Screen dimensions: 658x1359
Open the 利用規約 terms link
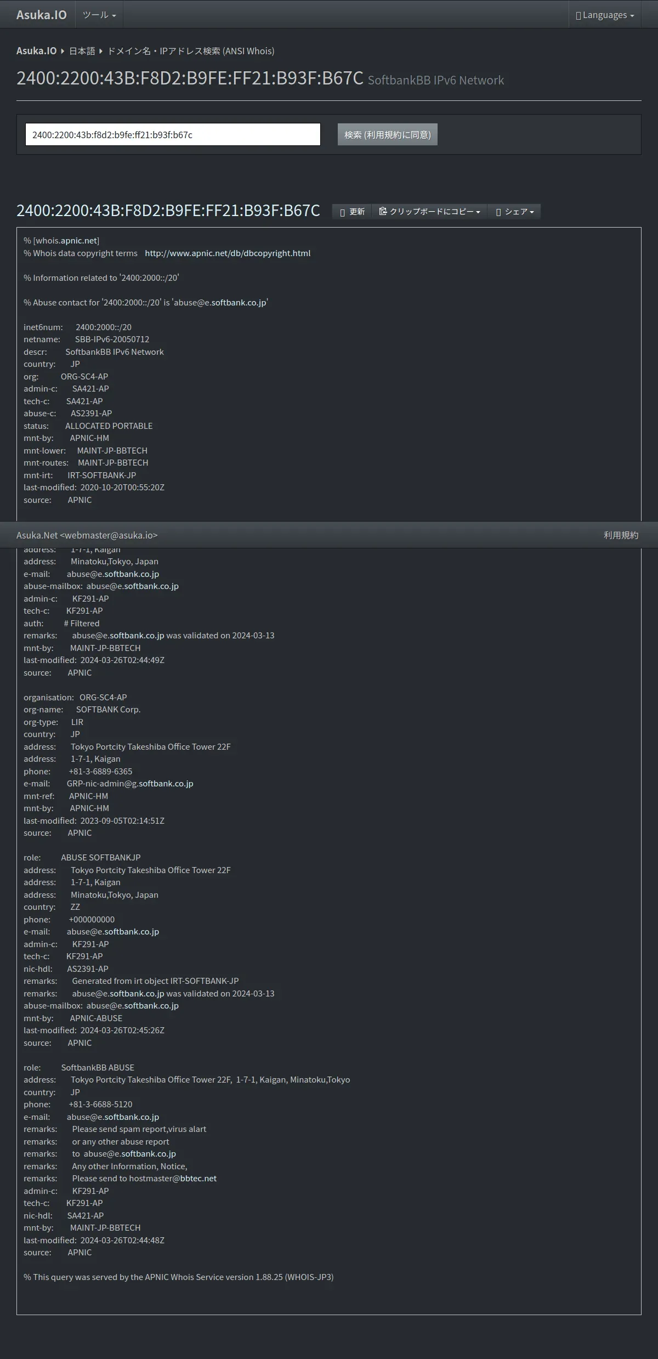621,535
